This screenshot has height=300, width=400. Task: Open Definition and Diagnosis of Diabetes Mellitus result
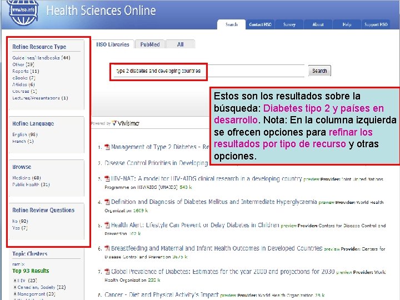[214, 202]
